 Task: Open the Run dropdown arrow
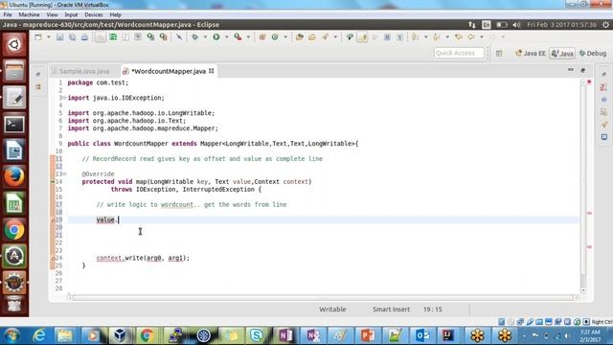coord(226,37)
